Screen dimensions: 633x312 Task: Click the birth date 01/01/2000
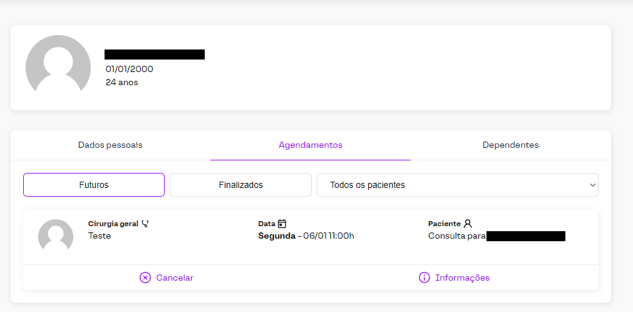coord(130,69)
